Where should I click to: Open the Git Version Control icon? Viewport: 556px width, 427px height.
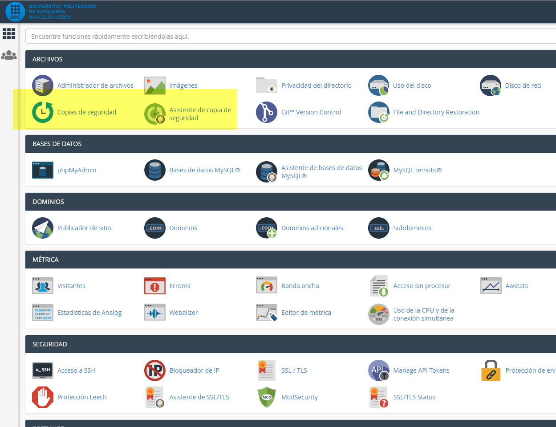coord(267,112)
